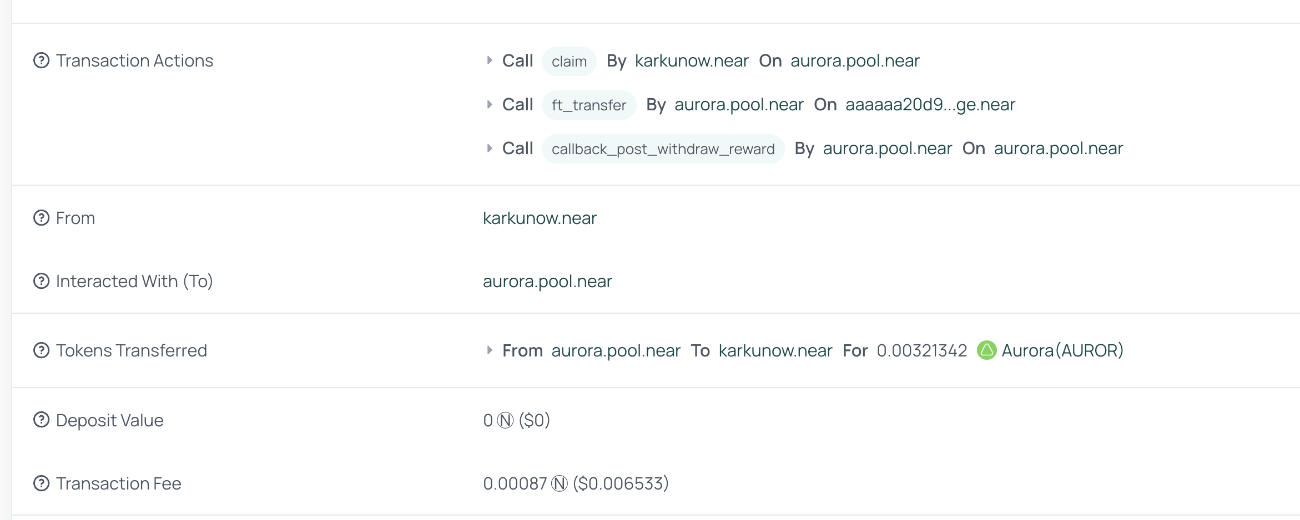Screen dimensions: 1300x520
Task: Open aurora.pool.near caller in ft_transfer row
Action: (x=739, y=105)
